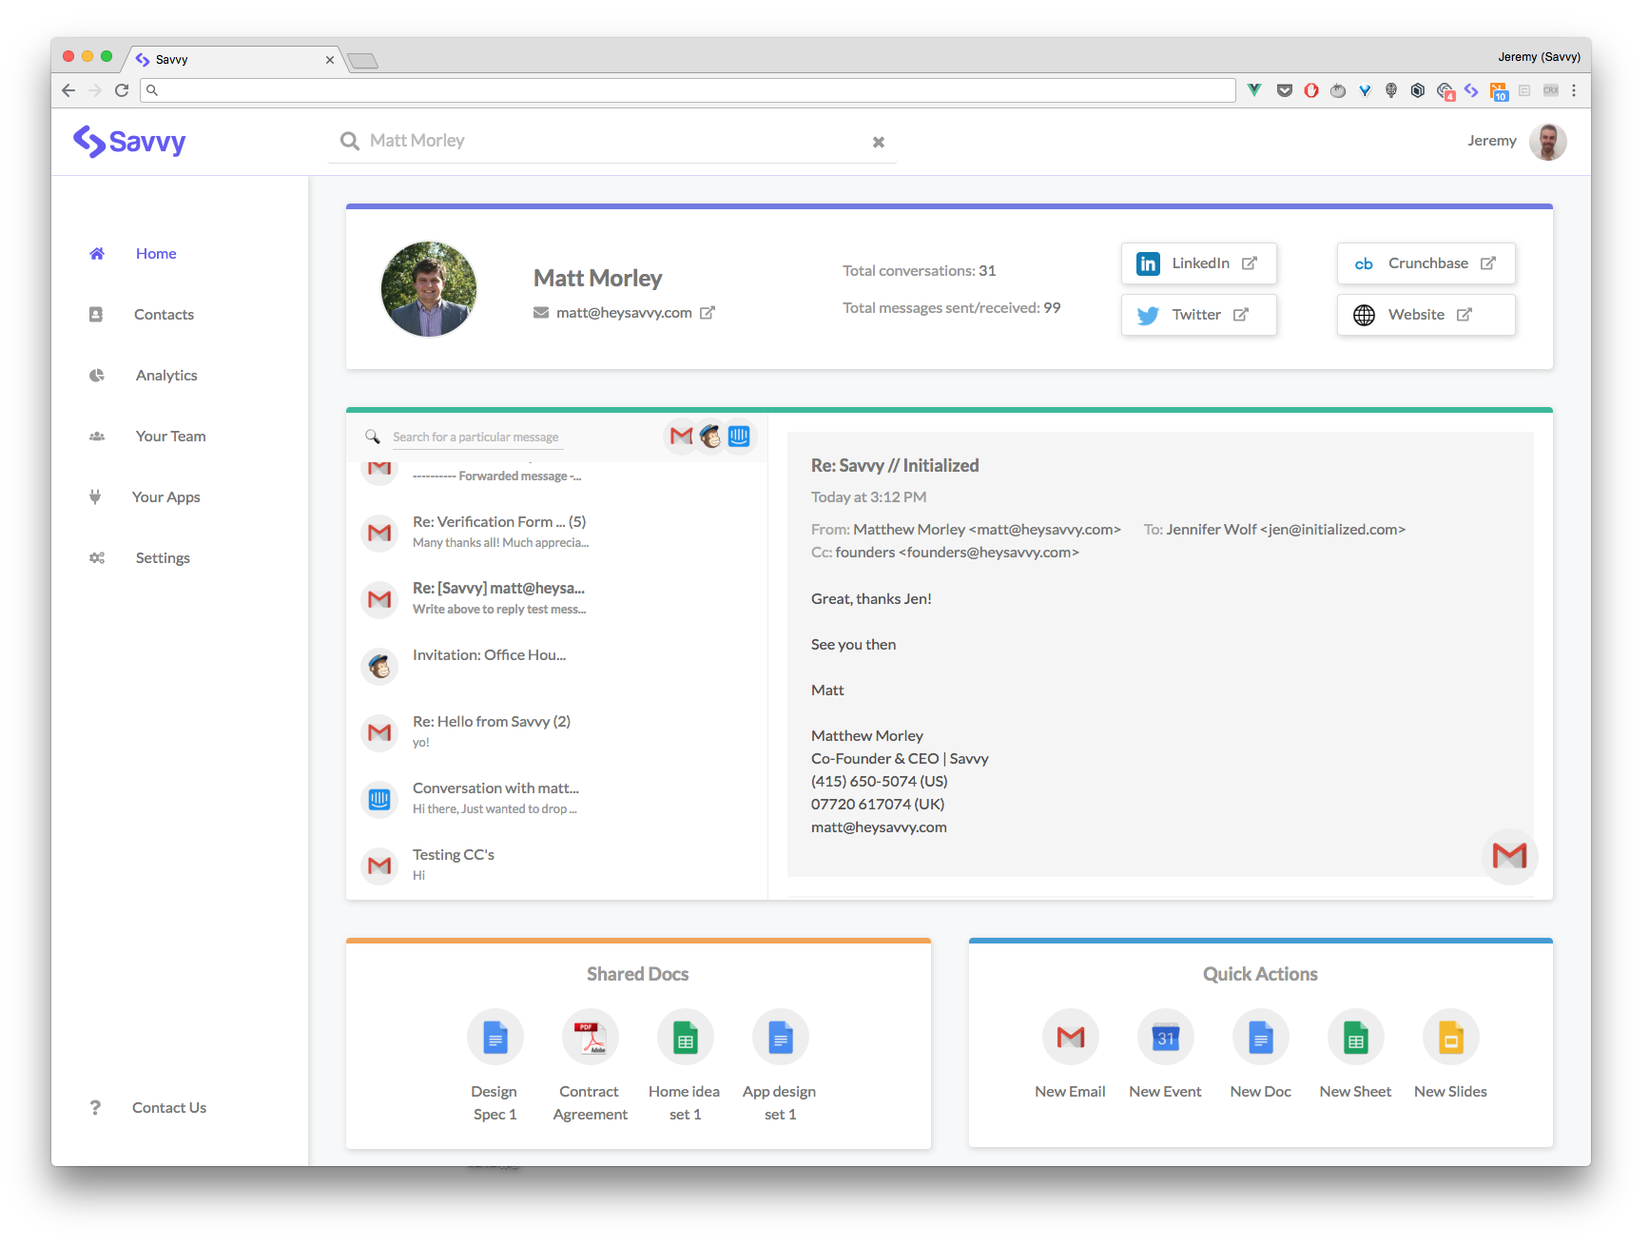Open message in Gmail via round Gmail button
The image size is (1649, 1245).
(x=1509, y=856)
